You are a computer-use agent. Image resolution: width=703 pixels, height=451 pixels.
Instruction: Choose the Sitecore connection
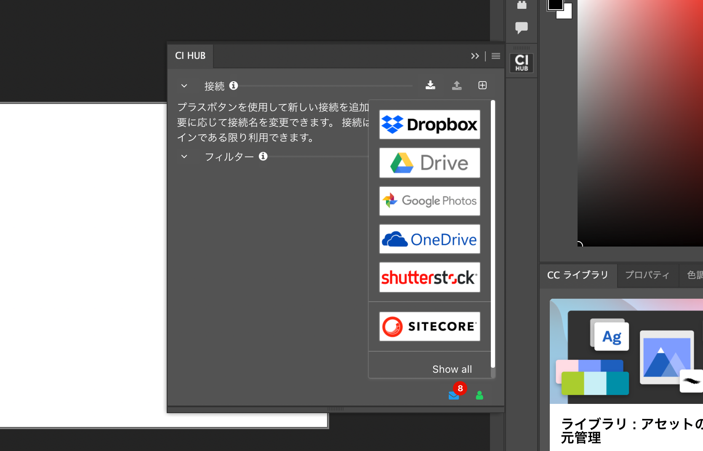tap(429, 326)
